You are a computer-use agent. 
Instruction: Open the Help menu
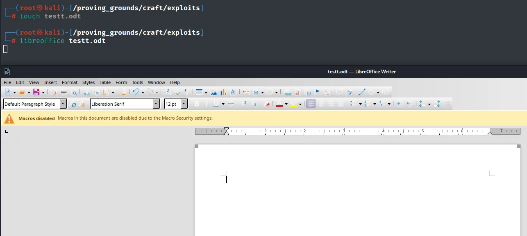[175, 82]
